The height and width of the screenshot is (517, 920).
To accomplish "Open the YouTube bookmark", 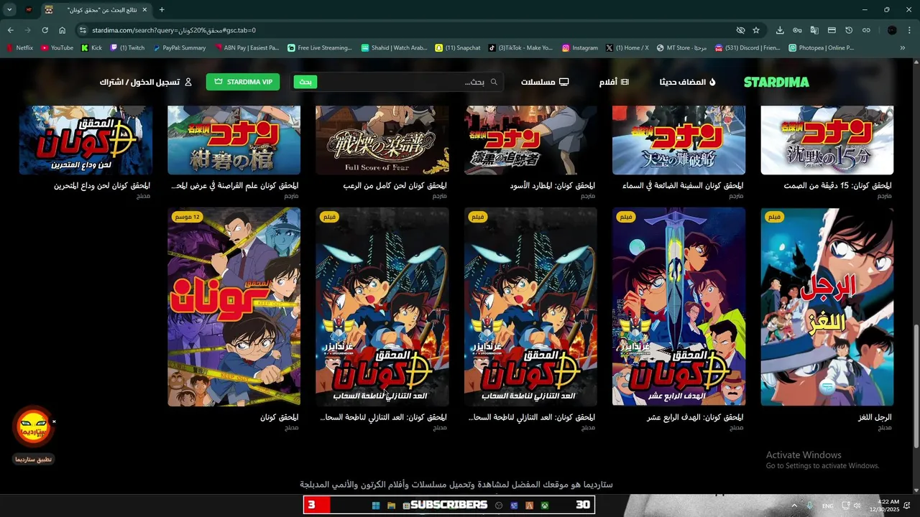I will 57,48.
